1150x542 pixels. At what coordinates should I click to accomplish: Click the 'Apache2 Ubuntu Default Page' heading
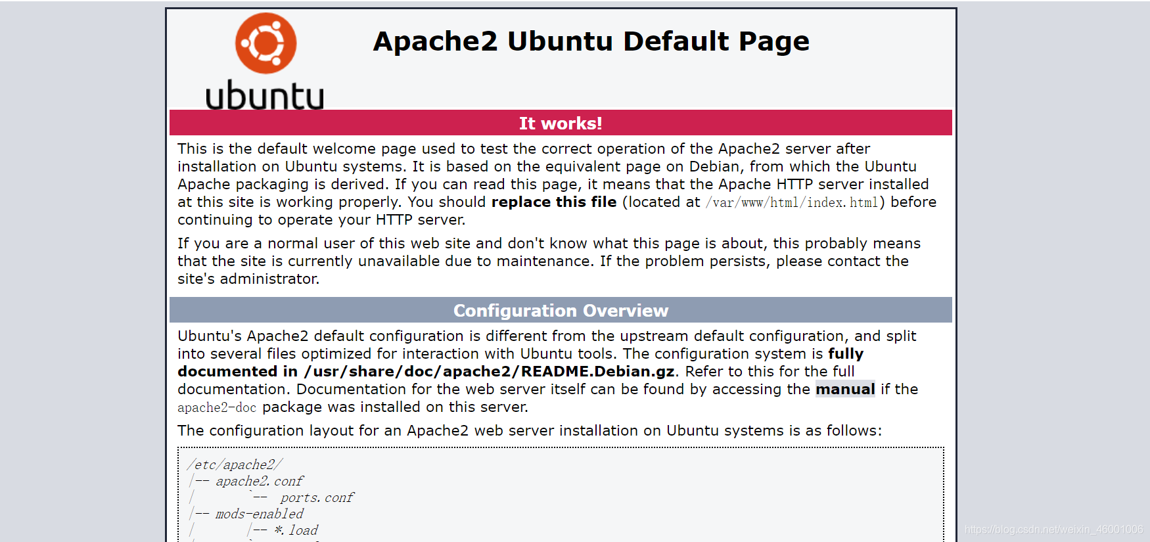pyautogui.click(x=591, y=41)
